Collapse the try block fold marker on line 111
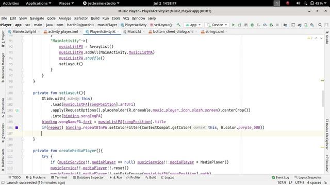 click(x=23, y=156)
